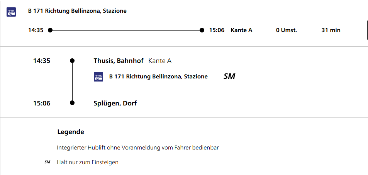Click the bus icon beside the detailed B 171 line
This screenshot has width=368, height=175.
(x=98, y=77)
